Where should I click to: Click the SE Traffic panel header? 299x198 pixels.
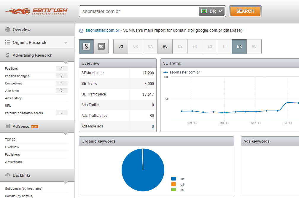pos(230,63)
